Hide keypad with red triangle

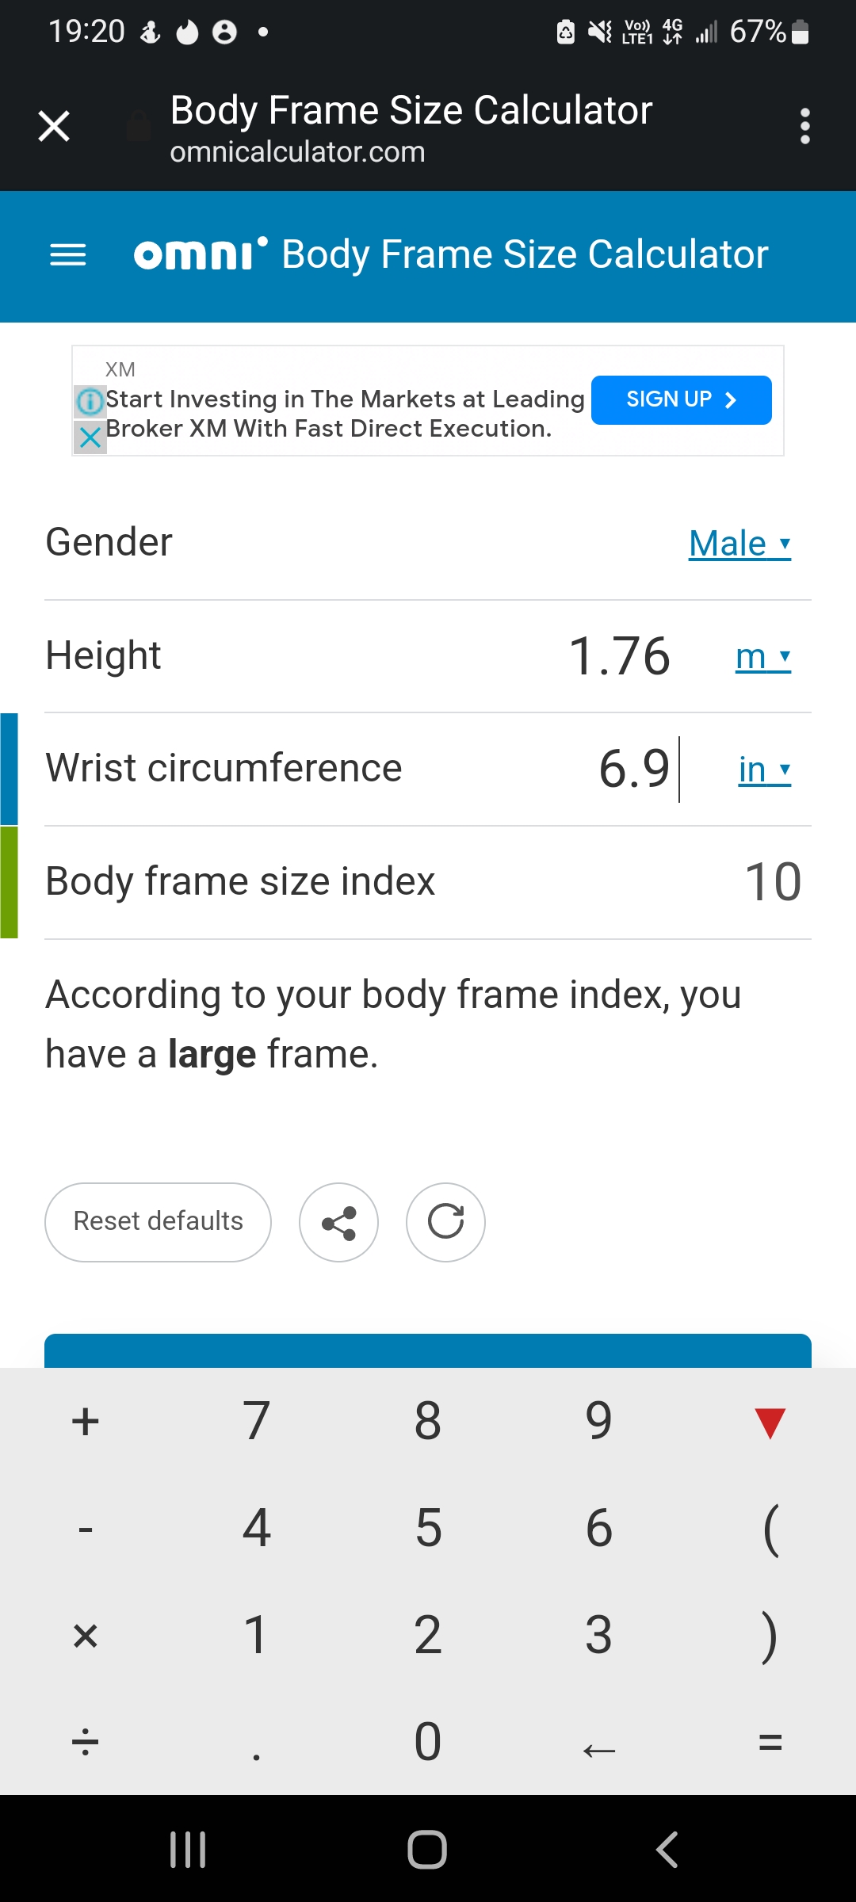[770, 1422]
